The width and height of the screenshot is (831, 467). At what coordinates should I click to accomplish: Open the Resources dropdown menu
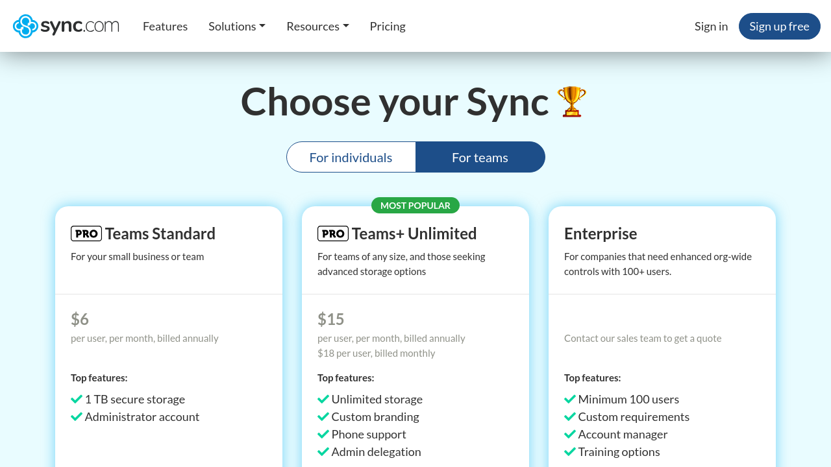click(317, 26)
